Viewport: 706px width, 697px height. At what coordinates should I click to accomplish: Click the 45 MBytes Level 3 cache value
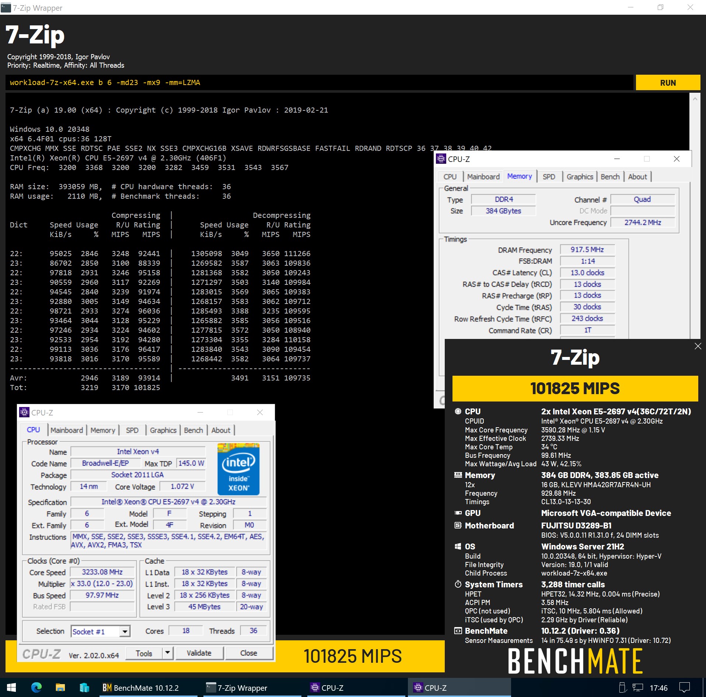click(x=204, y=606)
